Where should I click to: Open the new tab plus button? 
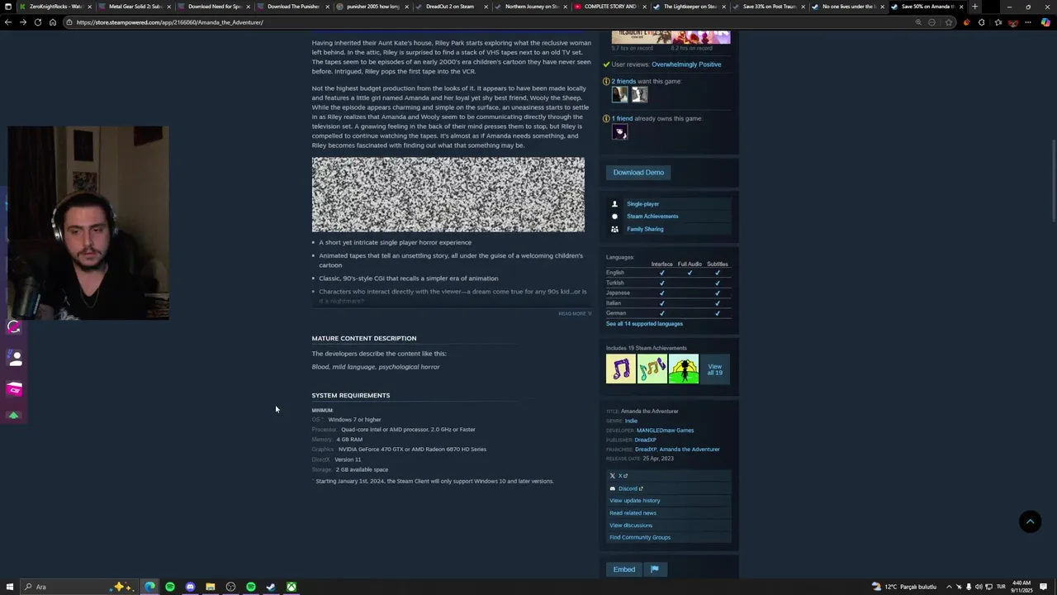point(974,7)
